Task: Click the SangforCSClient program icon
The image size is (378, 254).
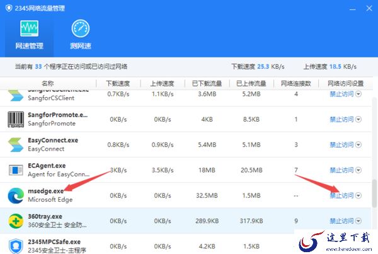Action: 16,95
